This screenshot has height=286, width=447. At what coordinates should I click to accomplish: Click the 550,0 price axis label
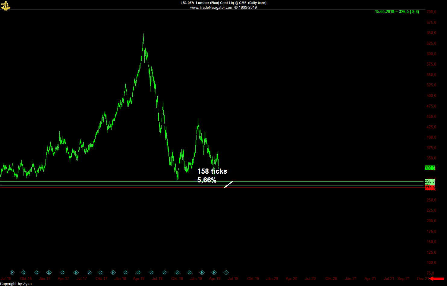431,75
